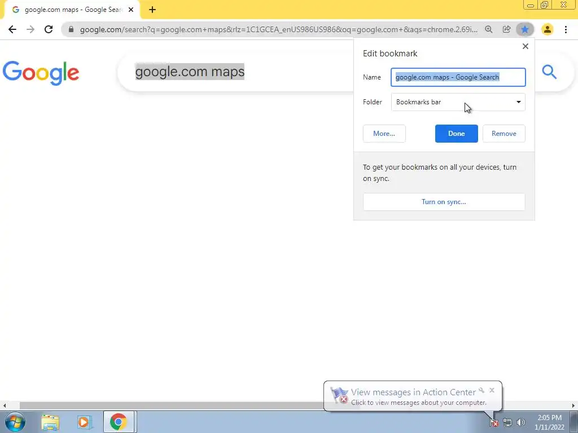
Task: Click the address bar URL
Action: (x=279, y=29)
